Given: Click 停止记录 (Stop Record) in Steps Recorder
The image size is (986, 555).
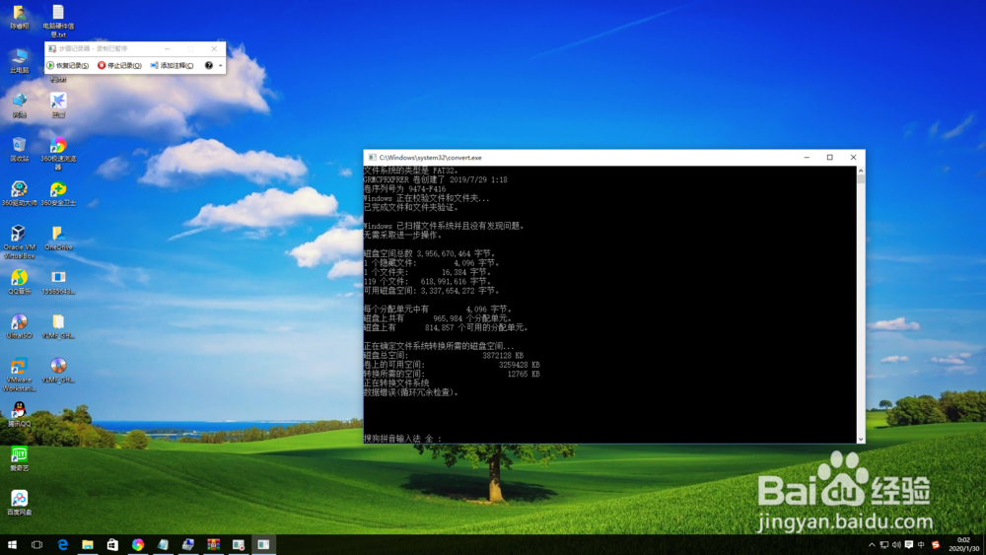Looking at the screenshot, I should point(119,65).
